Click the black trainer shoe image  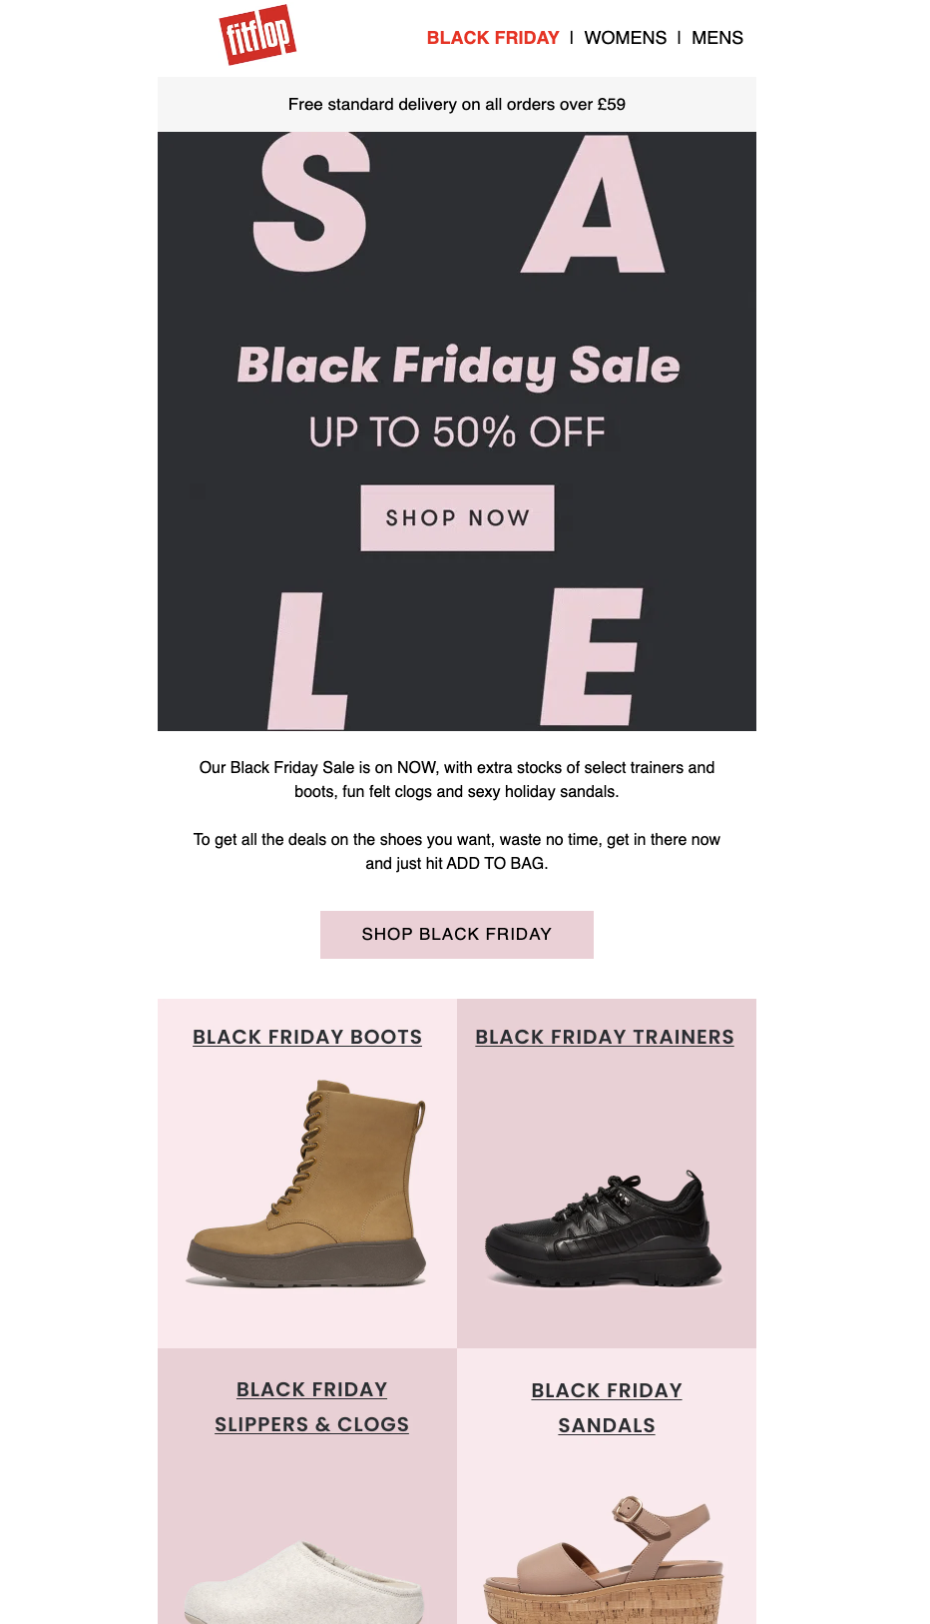click(x=603, y=1229)
